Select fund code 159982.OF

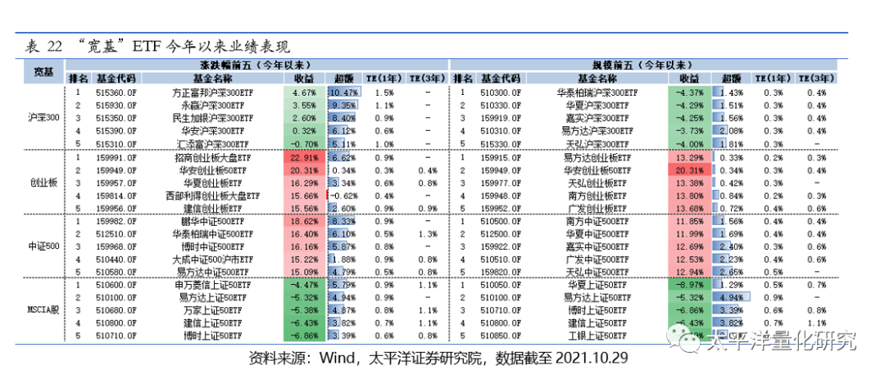(x=116, y=222)
